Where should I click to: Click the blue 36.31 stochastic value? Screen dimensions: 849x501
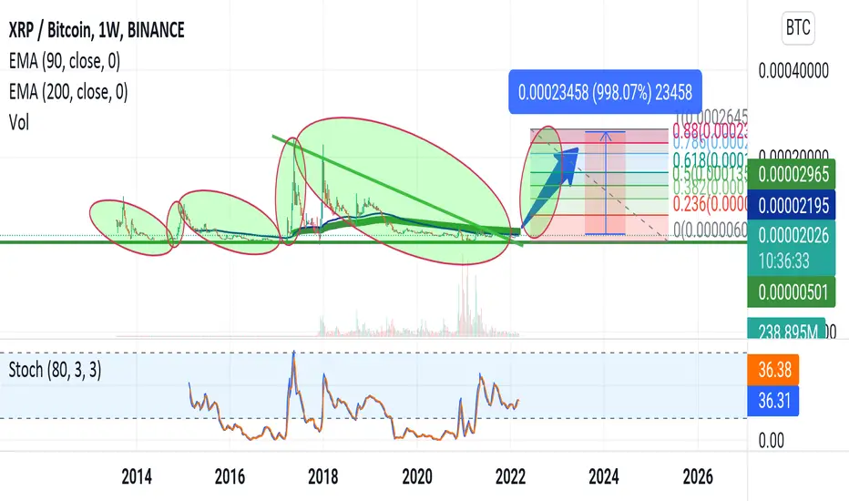point(772,401)
